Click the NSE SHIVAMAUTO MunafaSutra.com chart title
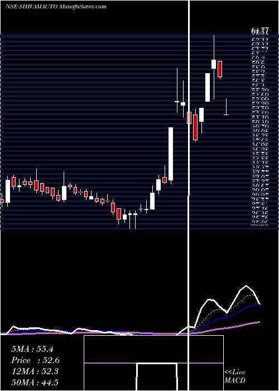279x391 pixels. [x=56, y=6]
